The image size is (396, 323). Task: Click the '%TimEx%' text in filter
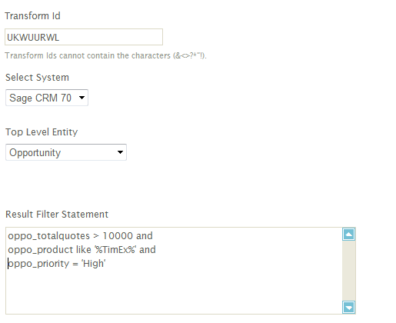coord(115,250)
